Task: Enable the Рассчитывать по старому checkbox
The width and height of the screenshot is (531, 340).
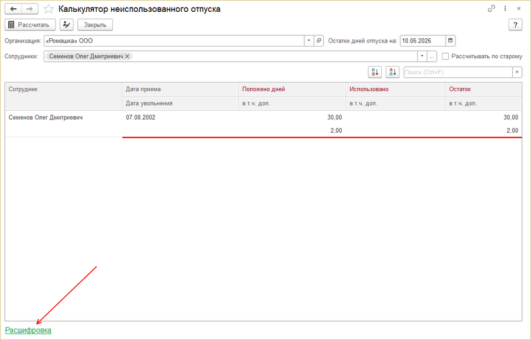Action: point(445,57)
